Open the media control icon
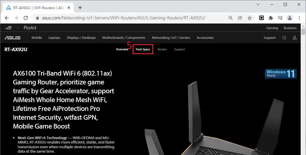 click(280, 18)
